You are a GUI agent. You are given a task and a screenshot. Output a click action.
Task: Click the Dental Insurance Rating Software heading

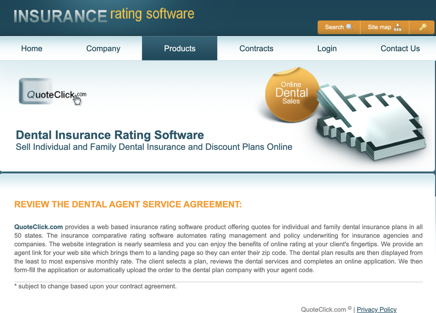point(110,135)
